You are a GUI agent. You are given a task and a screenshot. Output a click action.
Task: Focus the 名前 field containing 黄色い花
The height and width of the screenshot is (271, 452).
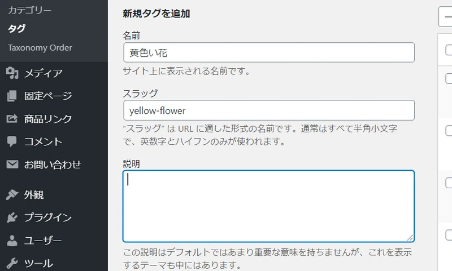[269, 52]
